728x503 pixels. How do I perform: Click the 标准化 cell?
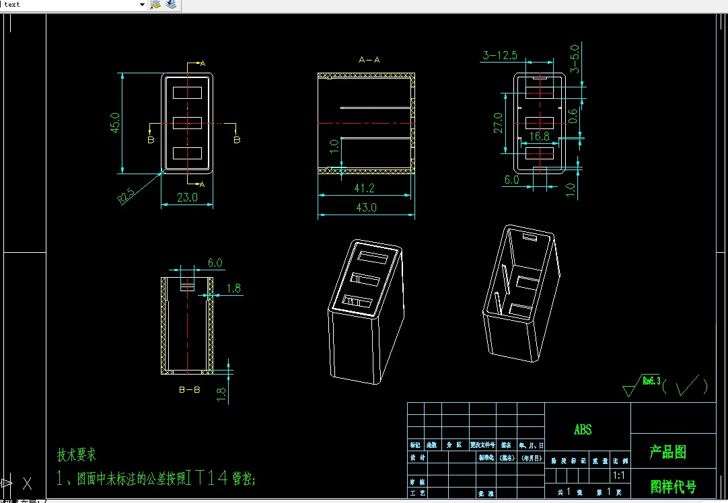(486, 457)
